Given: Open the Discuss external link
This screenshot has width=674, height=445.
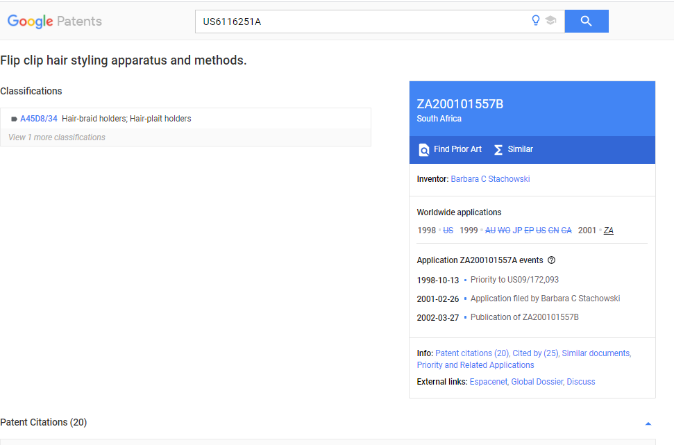Looking at the screenshot, I should click(x=581, y=382).
